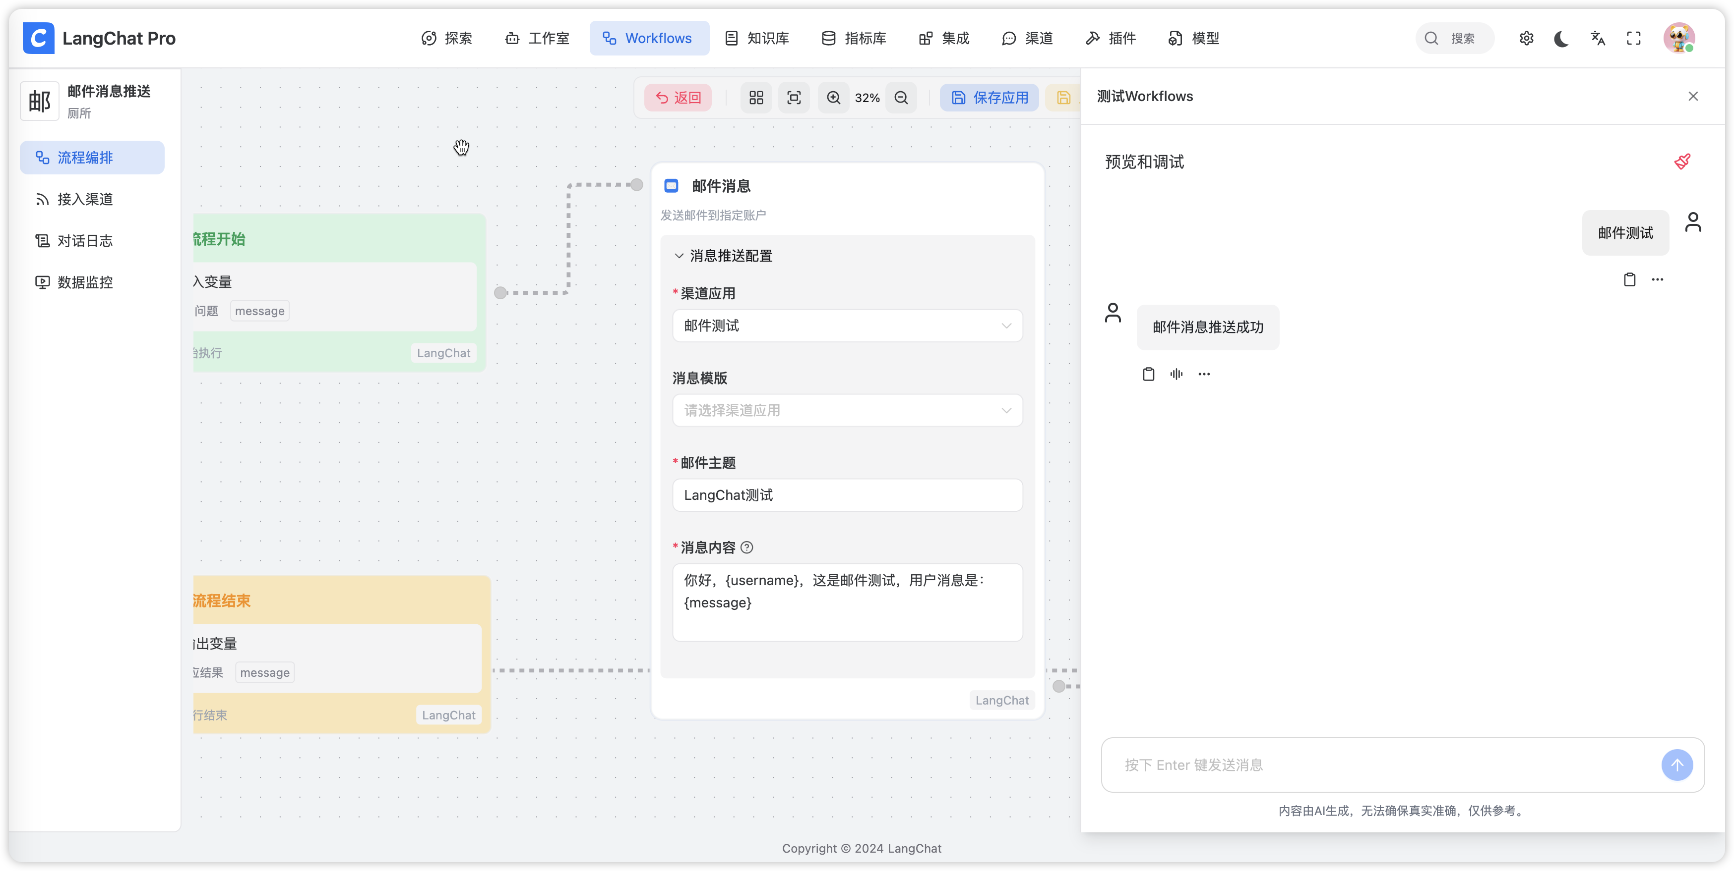The height and width of the screenshot is (871, 1734).
Task: Toggle dark mode moon icon
Action: click(x=1562, y=38)
